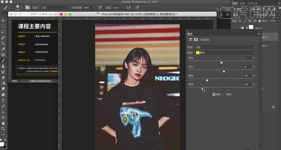Select the Rectangular Marquee tool
Viewport: 281px width, 150px height.
click(3, 26)
